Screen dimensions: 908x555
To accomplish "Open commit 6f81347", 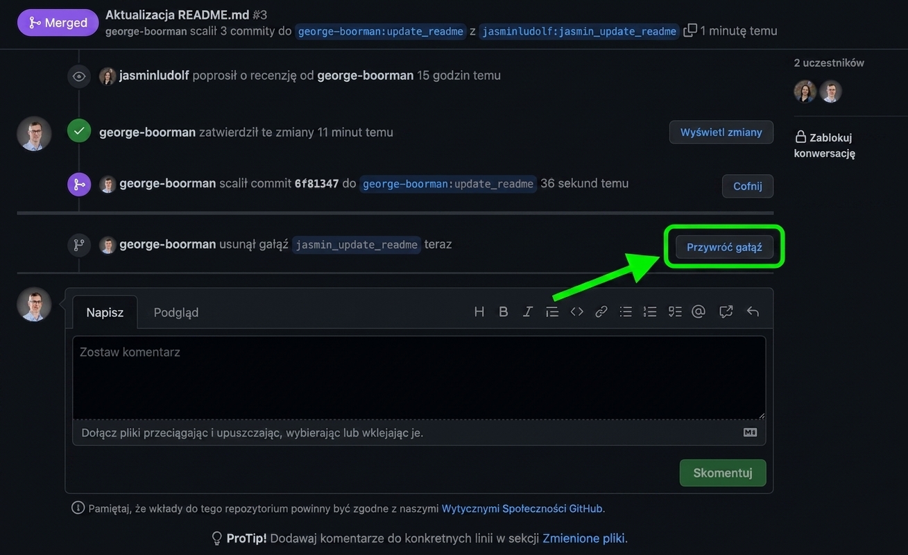I will pos(317,184).
